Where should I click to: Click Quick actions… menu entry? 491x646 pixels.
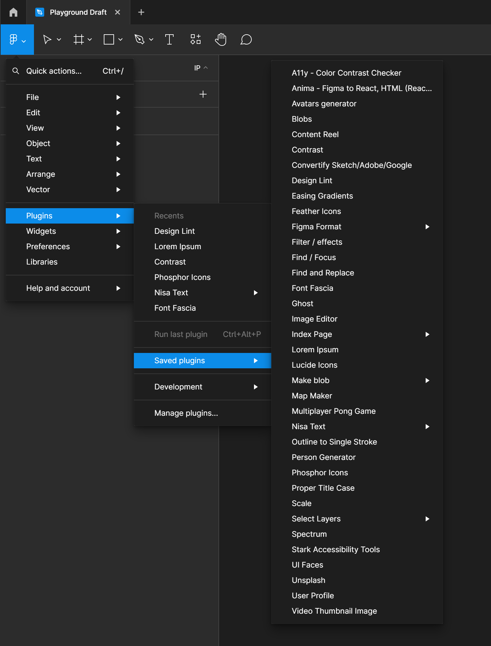70,71
